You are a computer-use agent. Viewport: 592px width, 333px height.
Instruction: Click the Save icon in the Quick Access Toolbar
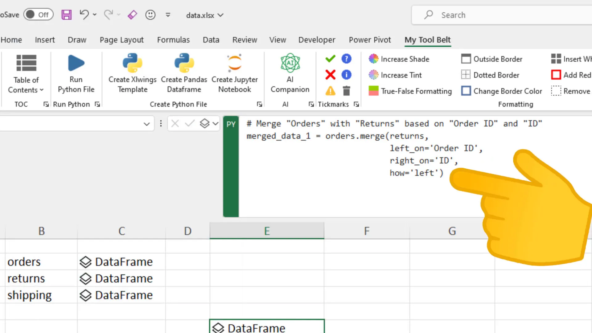66,14
